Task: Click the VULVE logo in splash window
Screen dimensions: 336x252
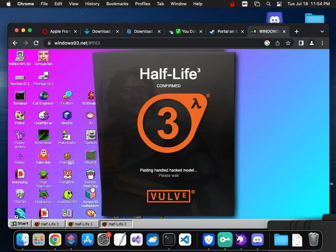Action: click(x=169, y=196)
